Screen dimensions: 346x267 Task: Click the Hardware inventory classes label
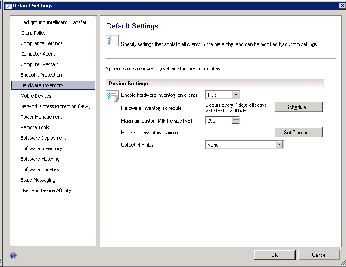[x=149, y=132]
